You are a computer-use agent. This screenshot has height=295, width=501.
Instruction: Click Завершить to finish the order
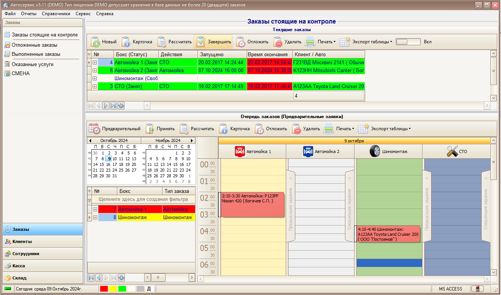coord(213,42)
